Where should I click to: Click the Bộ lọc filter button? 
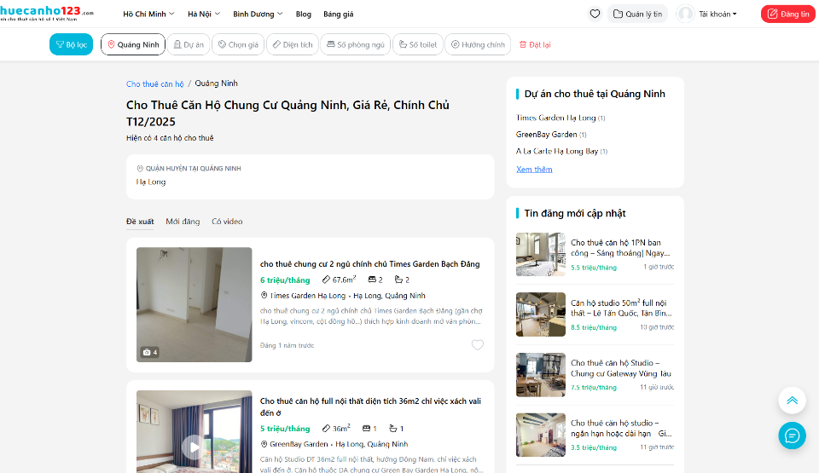click(x=71, y=44)
